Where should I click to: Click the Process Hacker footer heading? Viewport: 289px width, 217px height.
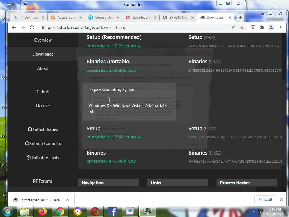[x=235, y=183]
